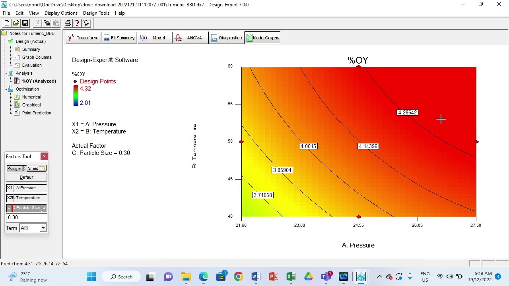Screen dimensions: 509x286
Task: Click the Default button in Factors Tool
Action: pyautogui.click(x=27, y=177)
